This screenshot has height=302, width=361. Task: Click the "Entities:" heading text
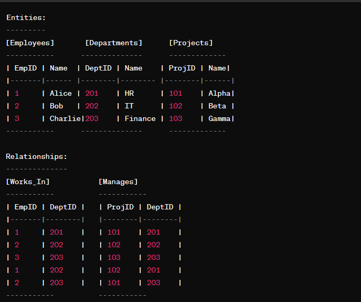tap(26, 18)
